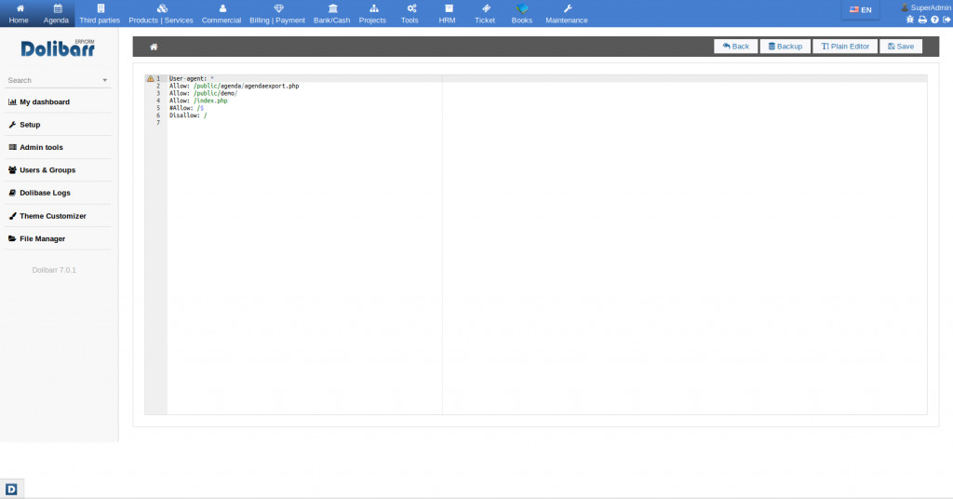The image size is (953, 499).
Task: Click the 'Allow: /index.php' line
Action: click(x=198, y=101)
